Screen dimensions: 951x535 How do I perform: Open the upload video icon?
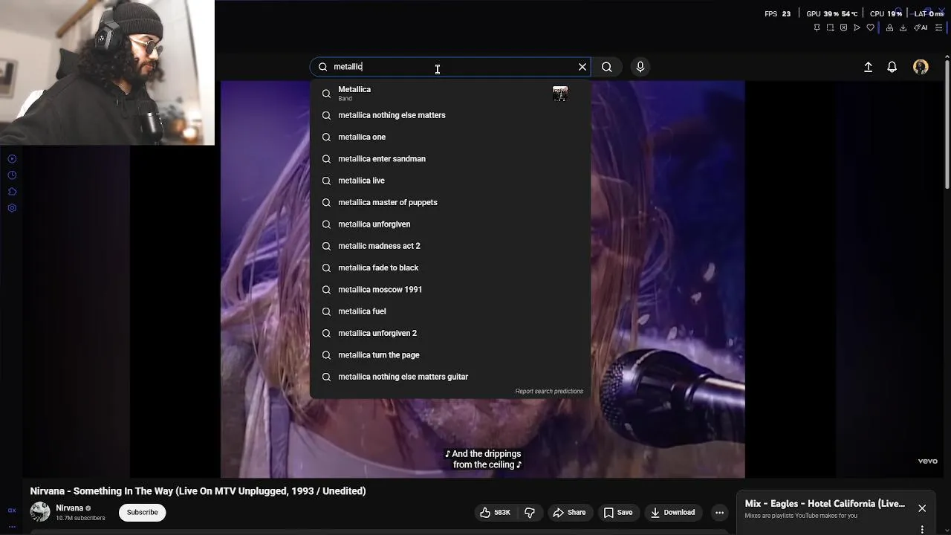868,67
